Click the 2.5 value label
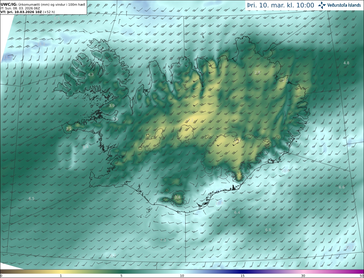Viewport: 364px width, 278px height. 285,80
